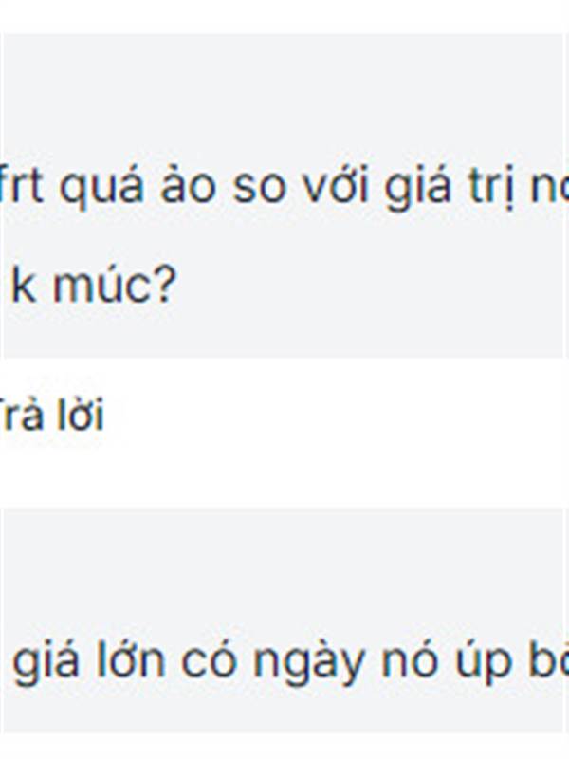The height and width of the screenshot is (759, 569).
Task: Click the word "ảo" in first comment
Action: (x=187, y=184)
